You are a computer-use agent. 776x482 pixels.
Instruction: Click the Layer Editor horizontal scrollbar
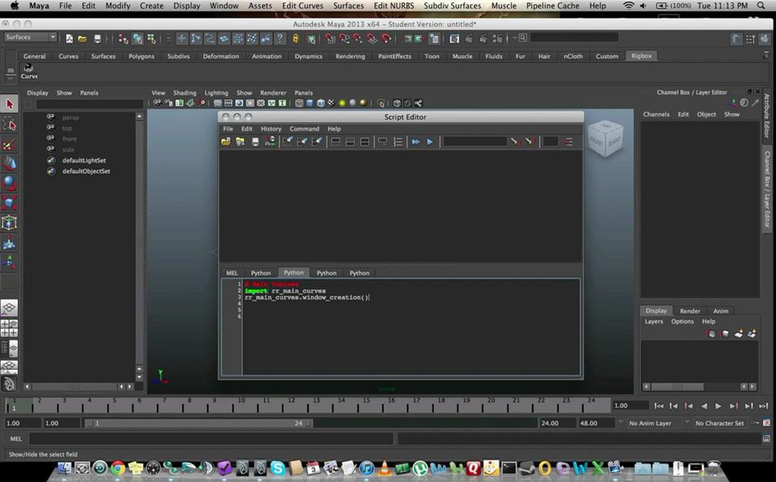(677, 387)
